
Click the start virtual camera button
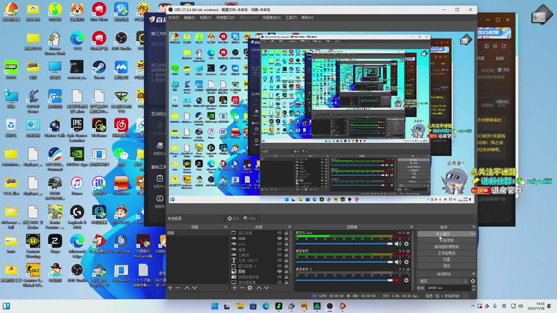446,247
